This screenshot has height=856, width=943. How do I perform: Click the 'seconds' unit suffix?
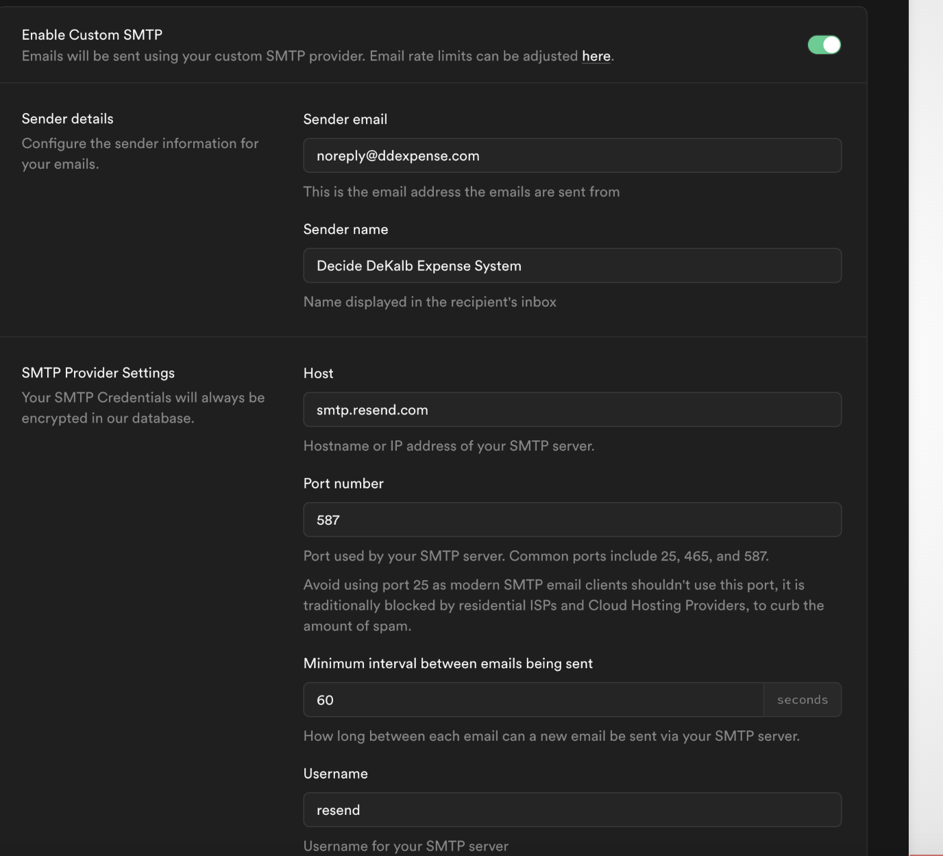[x=802, y=700]
